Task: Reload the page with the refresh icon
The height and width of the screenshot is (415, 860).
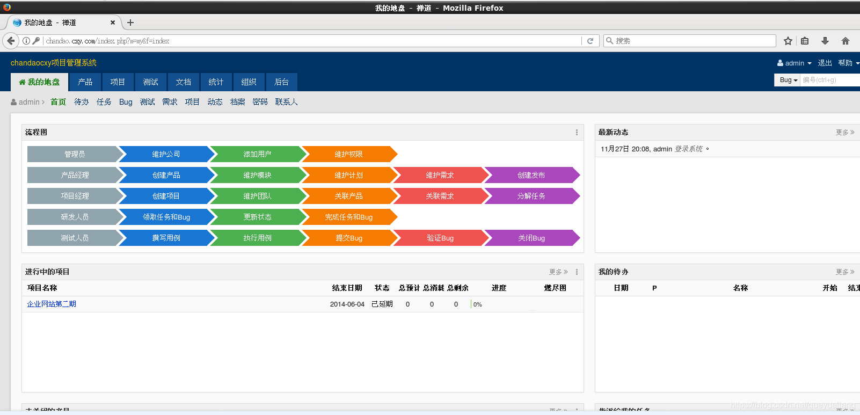Action: 590,41
